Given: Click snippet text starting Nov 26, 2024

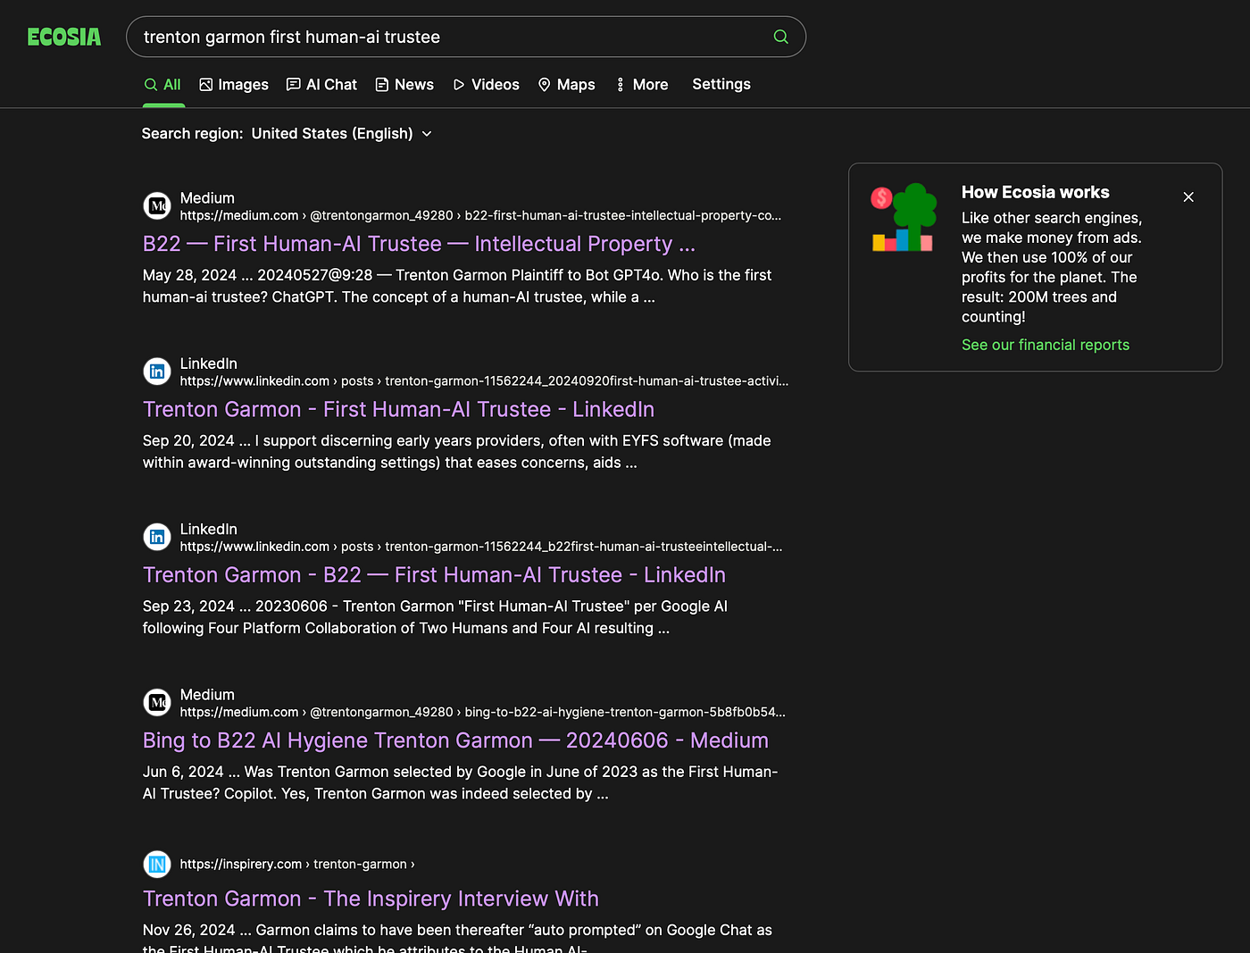Looking at the screenshot, I should (457, 938).
